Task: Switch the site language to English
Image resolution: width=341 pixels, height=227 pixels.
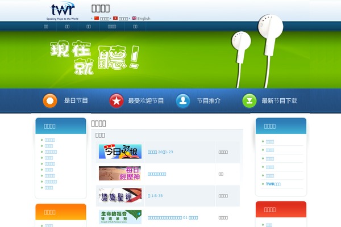Action: tap(144, 19)
